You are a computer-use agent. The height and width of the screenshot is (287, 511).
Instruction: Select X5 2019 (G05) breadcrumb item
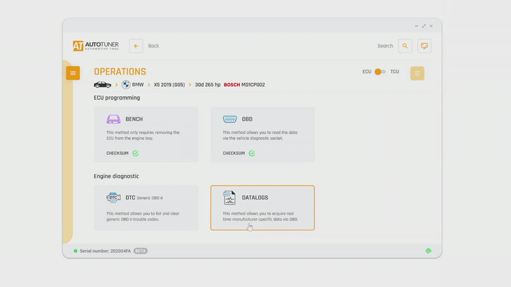pos(169,85)
